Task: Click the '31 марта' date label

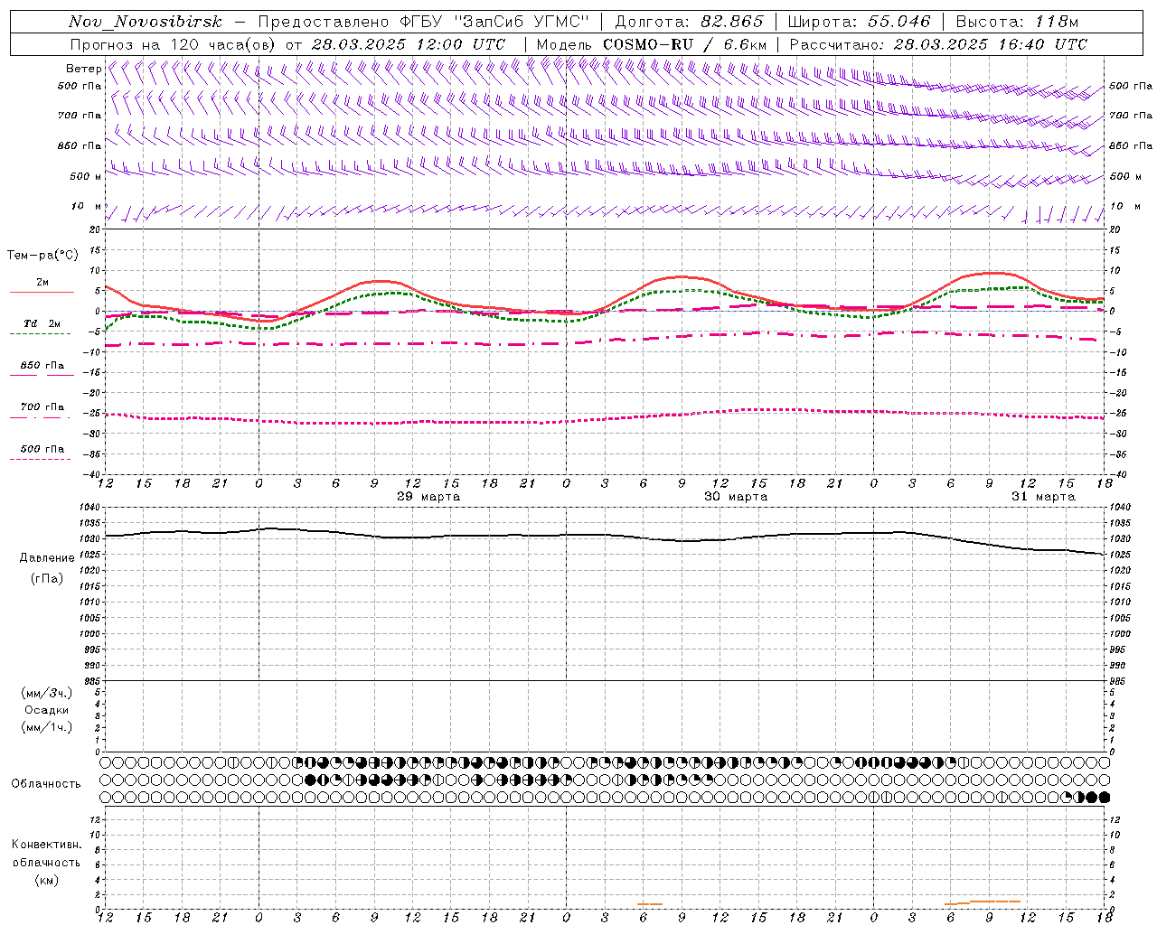Action: click(x=1043, y=497)
